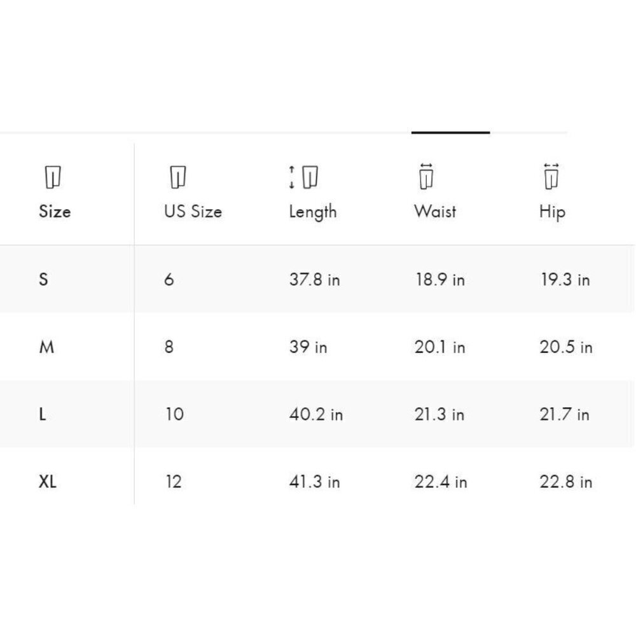
Task: Select the L size row
Action: [43, 415]
